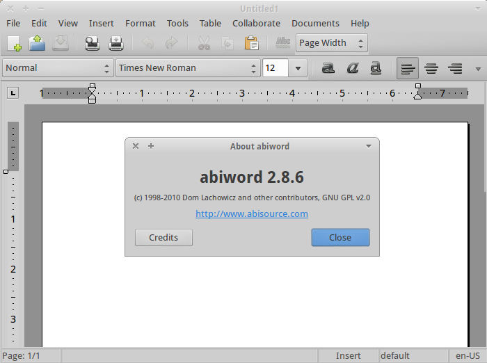Click the abiword 2.8.6 version heading
The height and width of the screenshot is (363, 487).
pos(252,177)
